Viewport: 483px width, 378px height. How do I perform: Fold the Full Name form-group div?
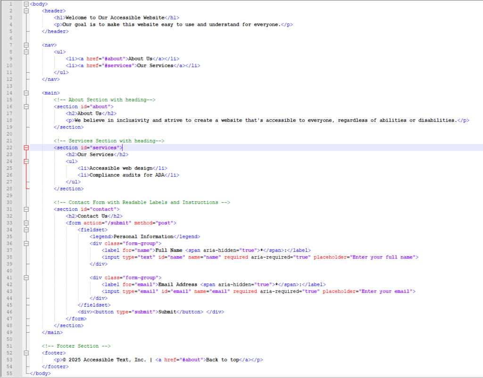tap(25, 243)
